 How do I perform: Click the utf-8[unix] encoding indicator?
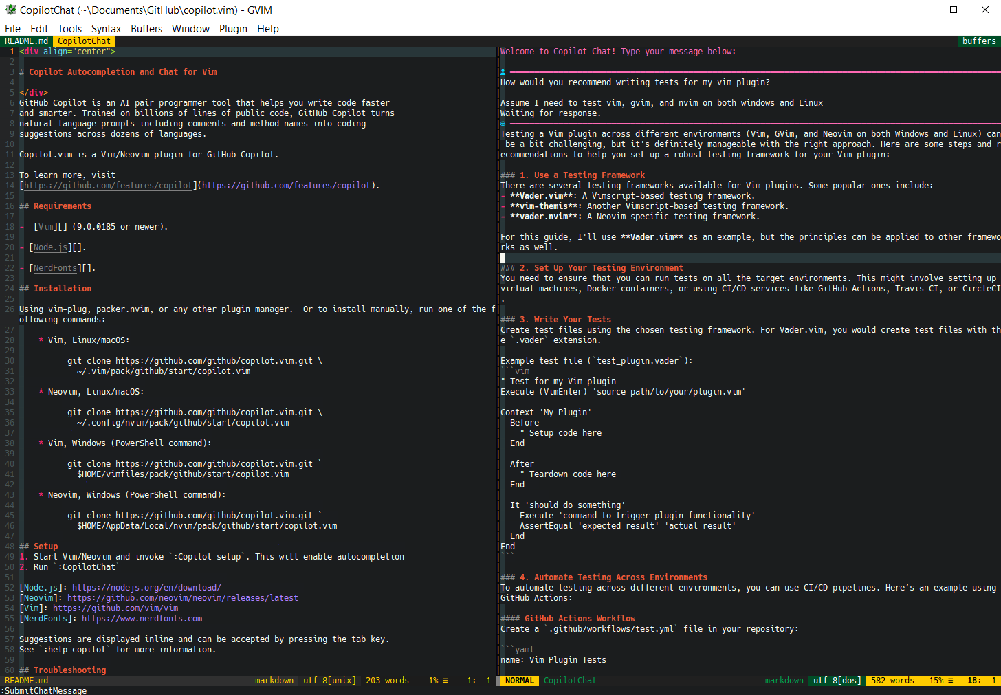tap(330, 681)
